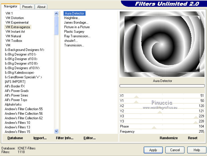This screenshot has height=156, width=207.
Task: Select Andrew's Filter Collection 56
Action: tap(24, 114)
